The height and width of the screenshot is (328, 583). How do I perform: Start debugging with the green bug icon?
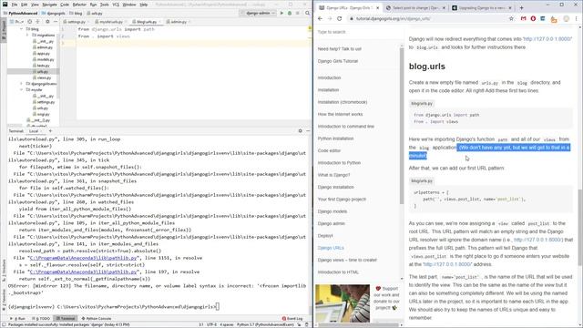click(x=290, y=13)
